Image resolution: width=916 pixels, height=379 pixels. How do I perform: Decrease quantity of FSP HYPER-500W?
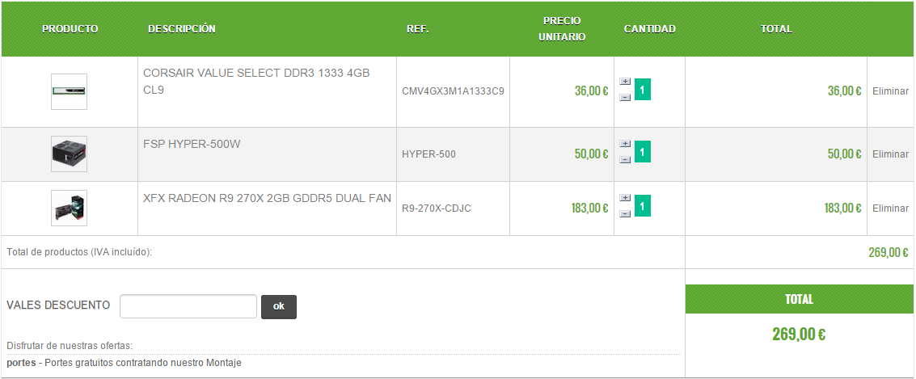[x=625, y=159]
